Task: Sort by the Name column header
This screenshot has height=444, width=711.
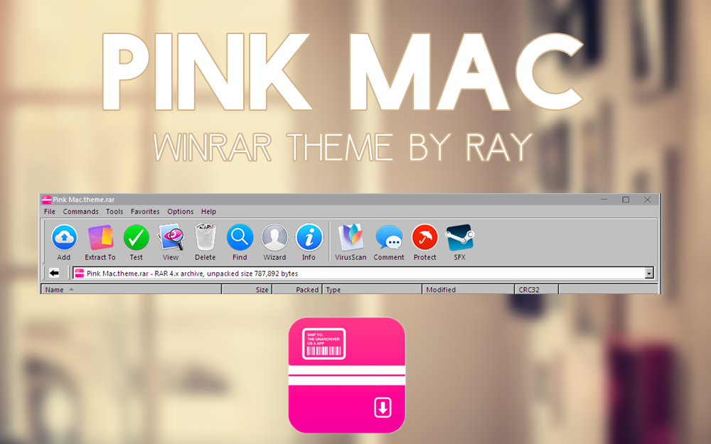Action: coord(132,290)
